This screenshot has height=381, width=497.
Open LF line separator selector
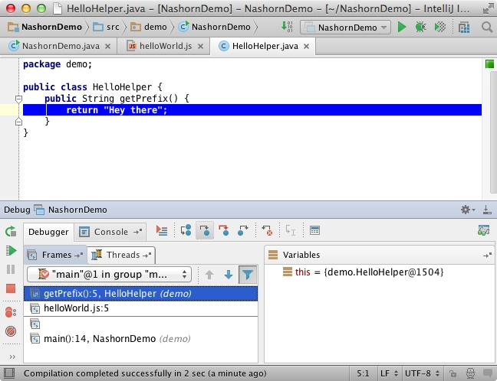click(x=389, y=373)
